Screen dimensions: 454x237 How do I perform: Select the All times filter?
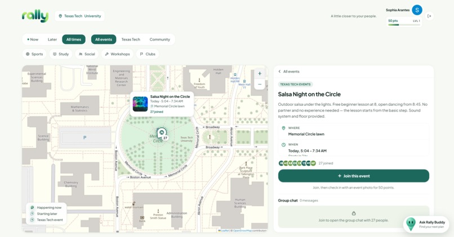click(x=74, y=39)
